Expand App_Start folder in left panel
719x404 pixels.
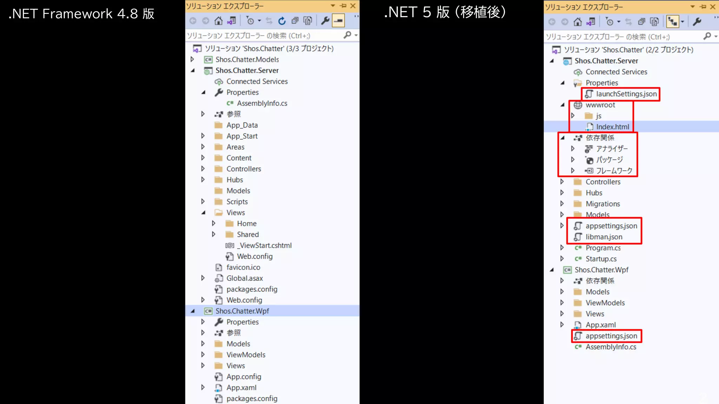pos(203,136)
